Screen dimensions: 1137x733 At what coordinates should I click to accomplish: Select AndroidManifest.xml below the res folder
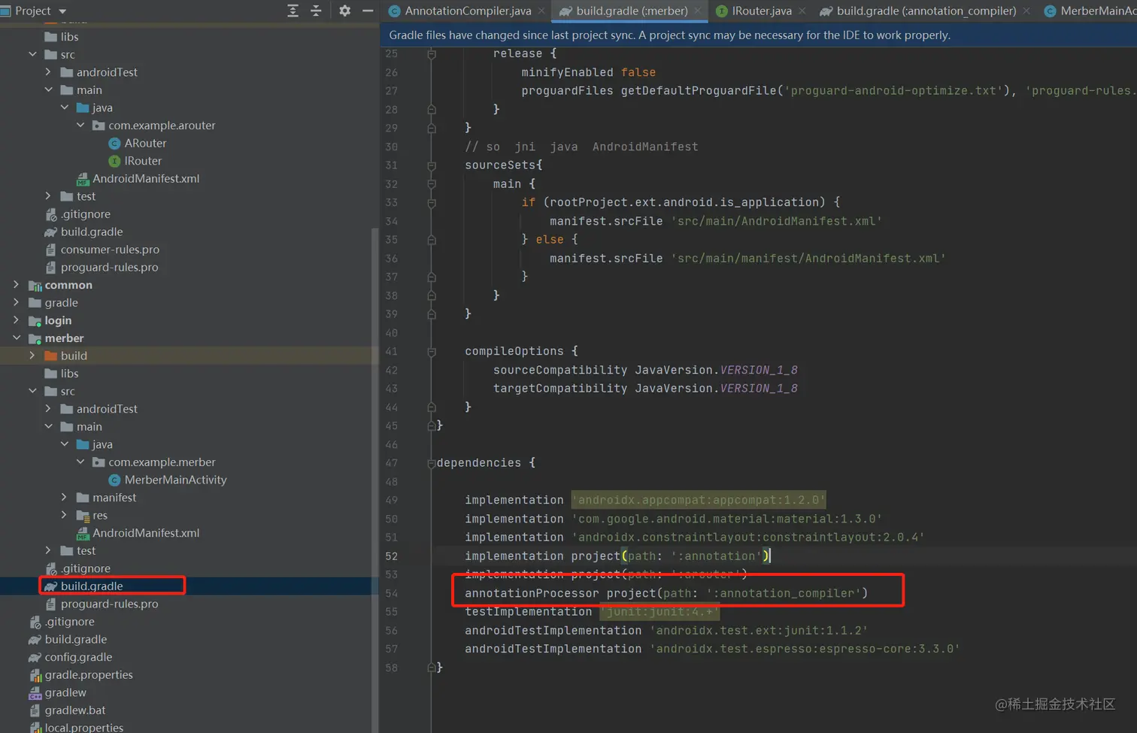coord(146,533)
